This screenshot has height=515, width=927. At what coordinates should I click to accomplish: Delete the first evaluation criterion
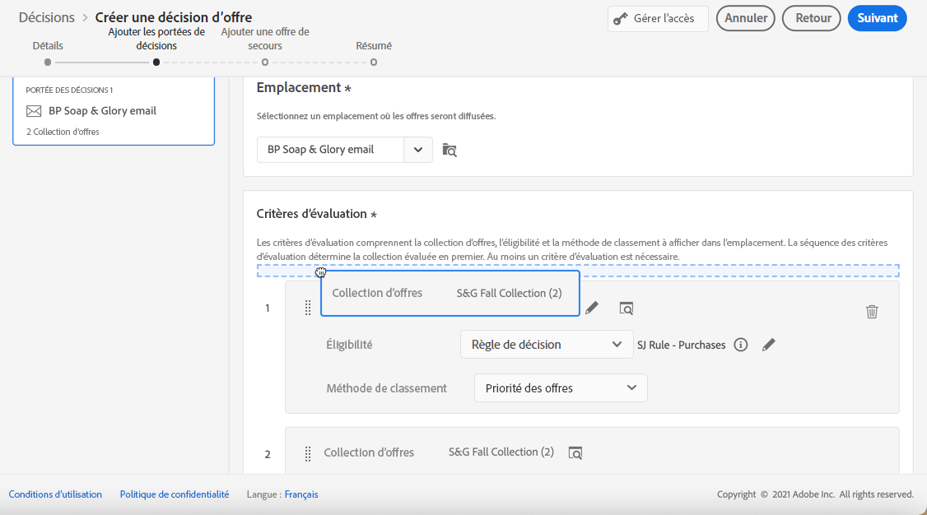click(x=872, y=312)
